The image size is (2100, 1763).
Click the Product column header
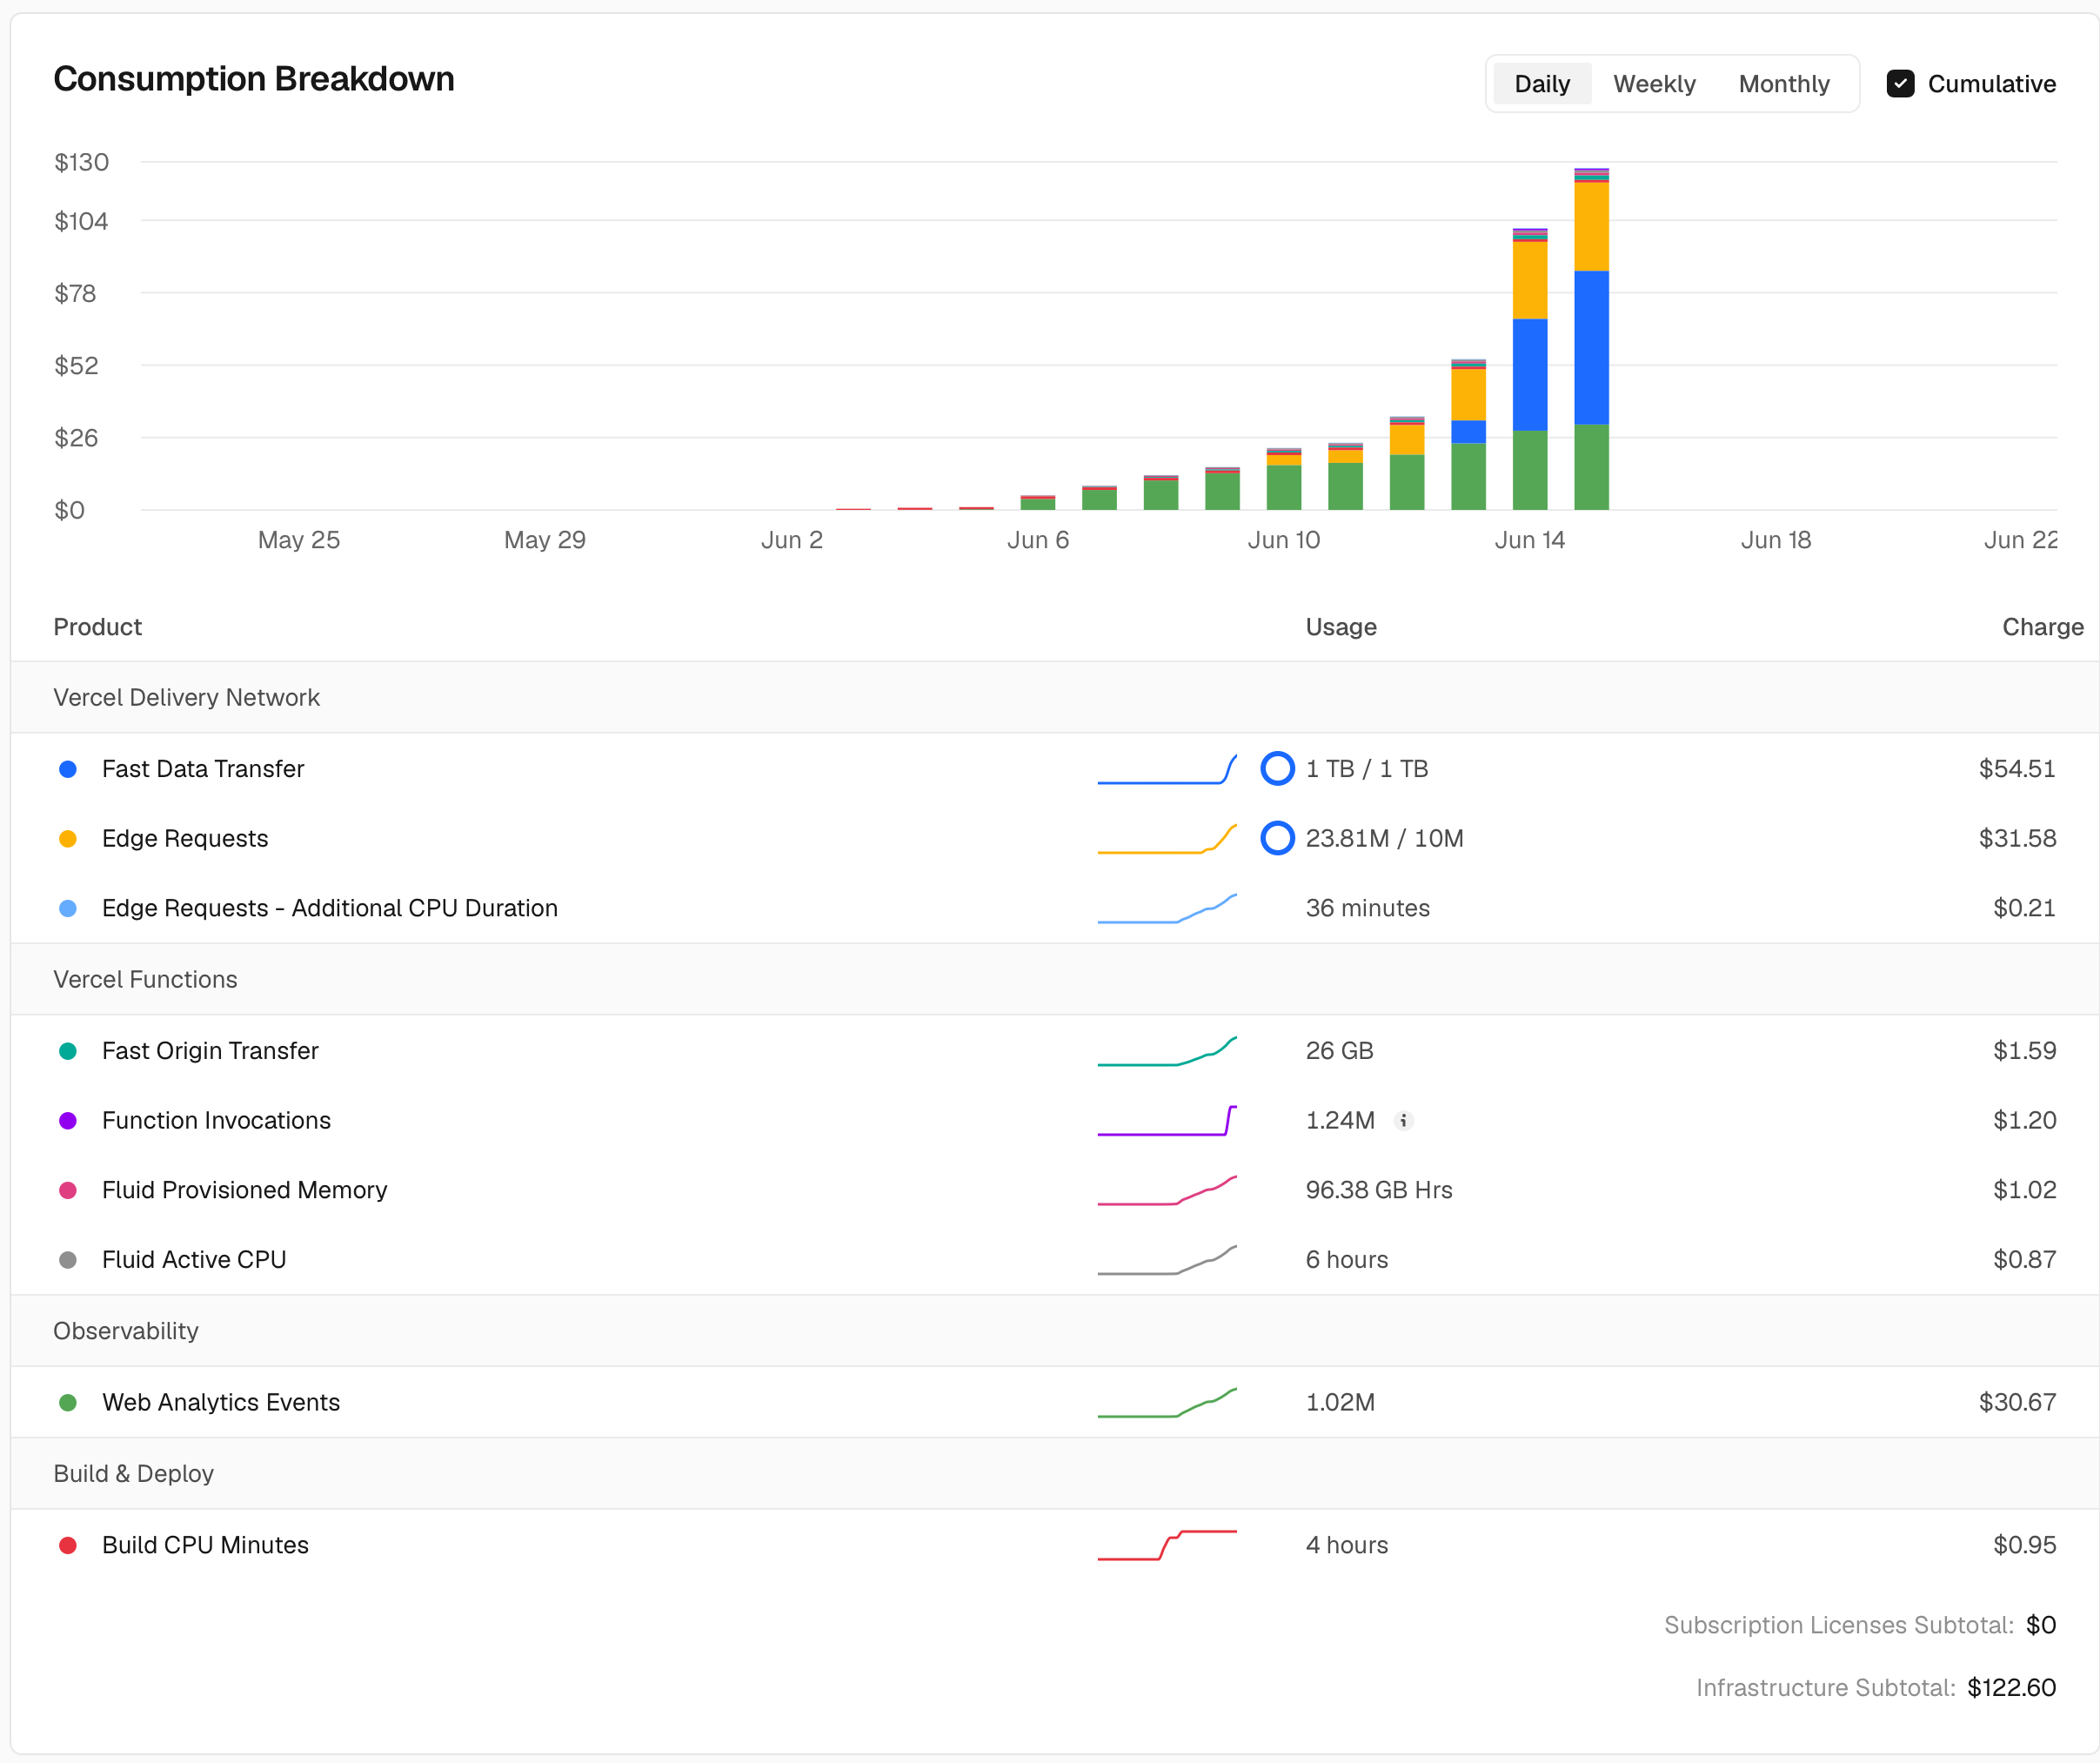click(97, 627)
